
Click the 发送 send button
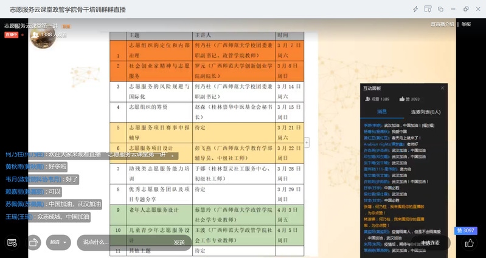179,243
